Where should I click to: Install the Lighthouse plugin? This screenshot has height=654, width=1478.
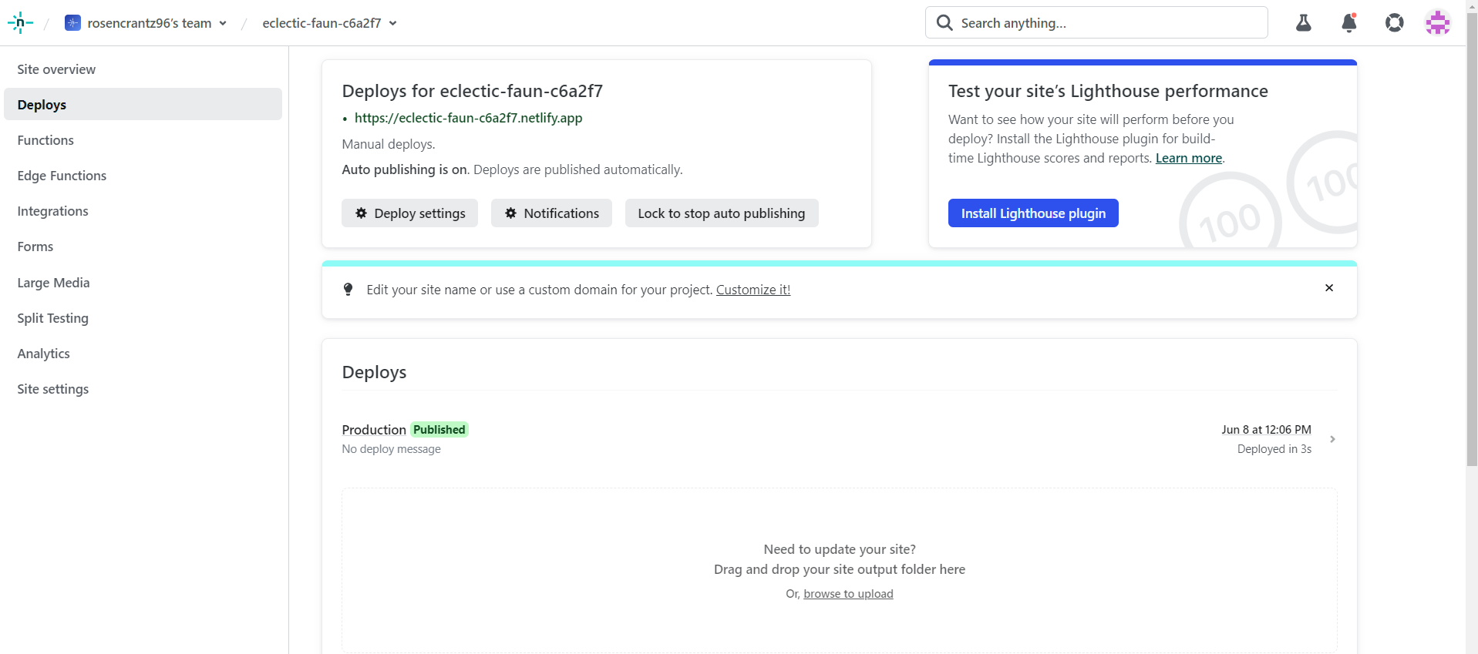pyautogui.click(x=1033, y=213)
